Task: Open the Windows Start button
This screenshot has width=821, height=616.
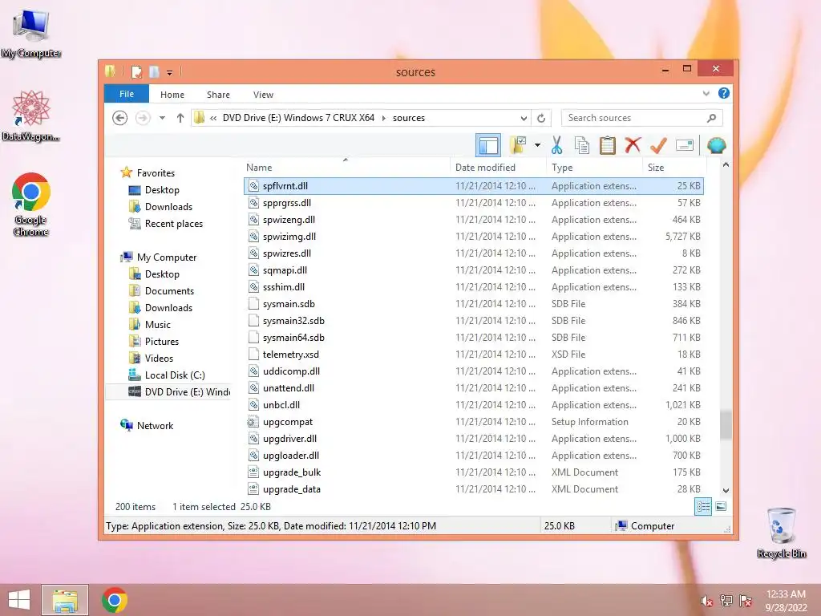Action: point(19,600)
